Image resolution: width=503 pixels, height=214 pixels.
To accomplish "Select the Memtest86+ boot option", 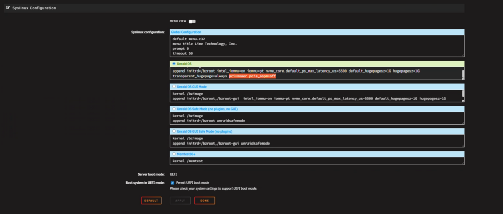I will tap(174, 154).
